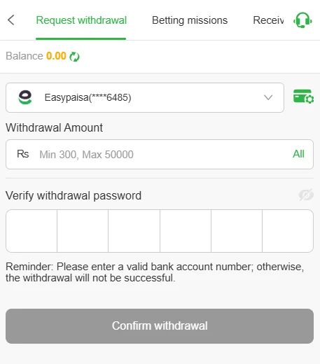Select fourth password digit box
Screen dimensions: 320x364
coord(186,231)
